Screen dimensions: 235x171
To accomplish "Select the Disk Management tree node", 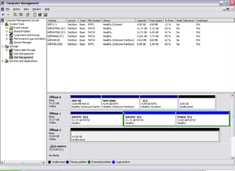I will [23, 57].
